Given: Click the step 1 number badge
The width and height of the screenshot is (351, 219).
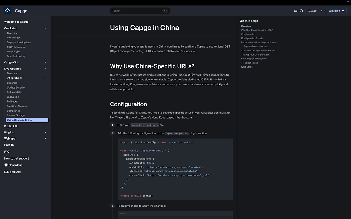Looking at the screenshot, I should pos(112,125).
